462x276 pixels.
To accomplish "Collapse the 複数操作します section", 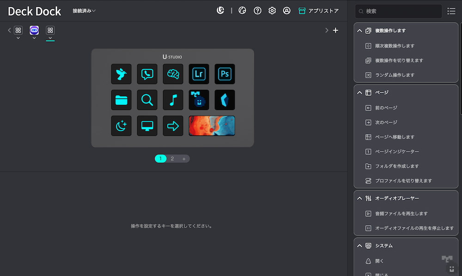I will pos(359,31).
